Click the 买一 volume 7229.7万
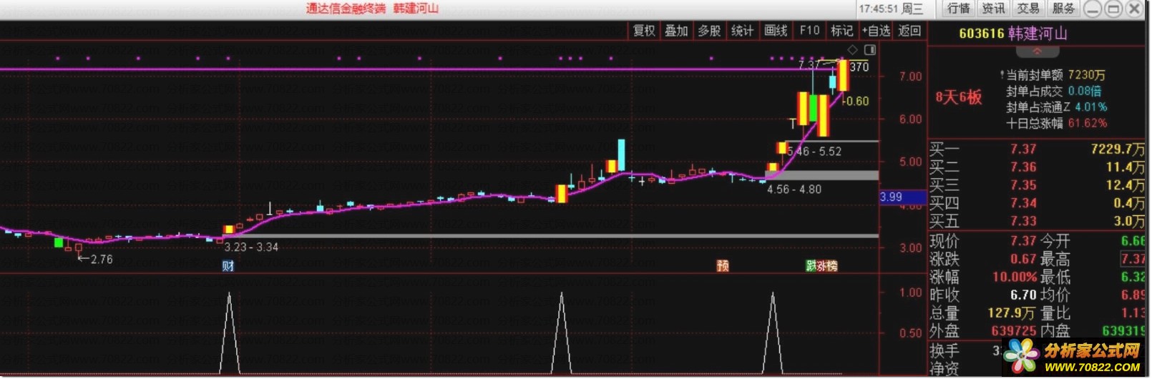This screenshot has height=379, width=1152. [x=1117, y=149]
